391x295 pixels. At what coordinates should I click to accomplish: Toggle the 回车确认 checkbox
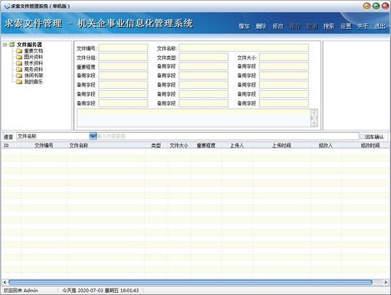pyautogui.click(x=362, y=136)
